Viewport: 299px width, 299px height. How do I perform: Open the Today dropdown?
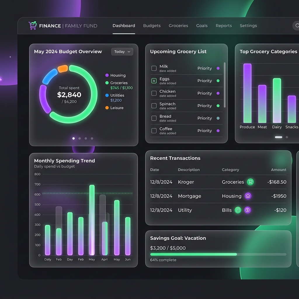pyautogui.click(x=122, y=52)
